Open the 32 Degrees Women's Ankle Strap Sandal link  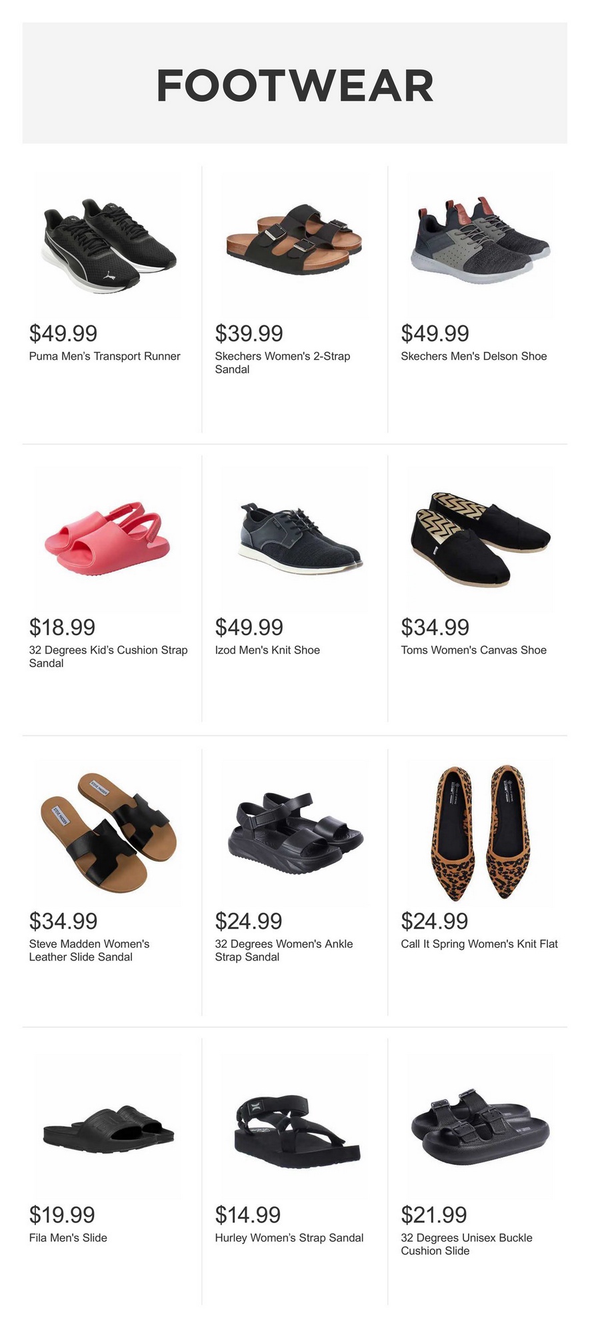click(x=283, y=950)
